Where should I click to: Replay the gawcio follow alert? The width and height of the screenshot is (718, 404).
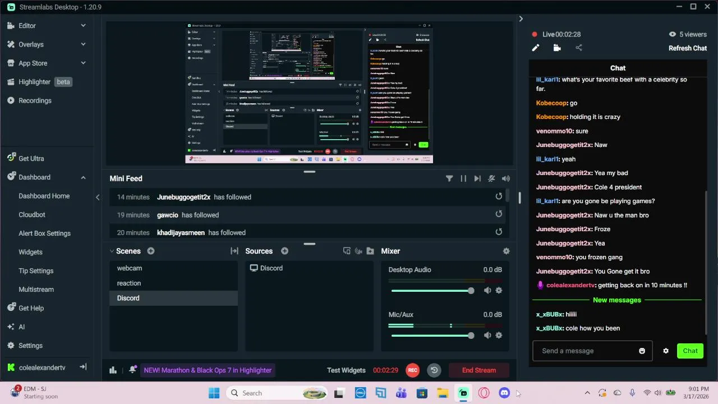pos(499,214)
